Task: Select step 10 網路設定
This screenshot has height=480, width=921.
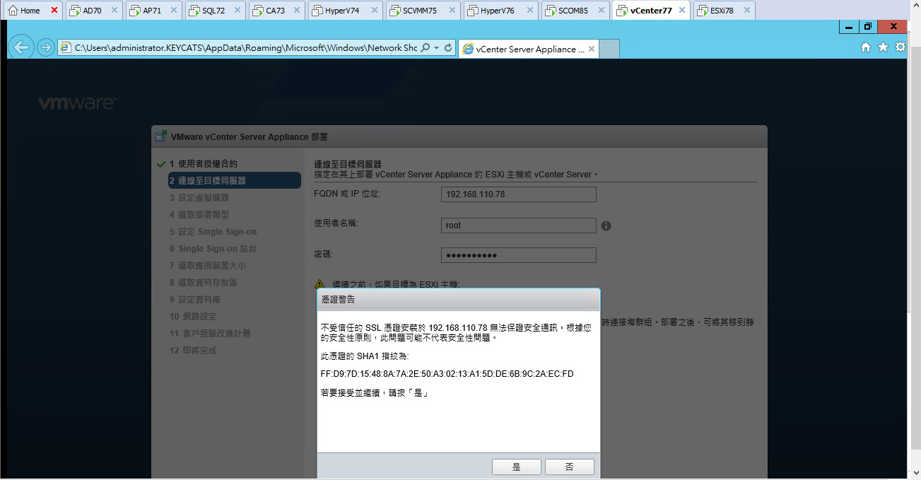Action: [193, 316]
